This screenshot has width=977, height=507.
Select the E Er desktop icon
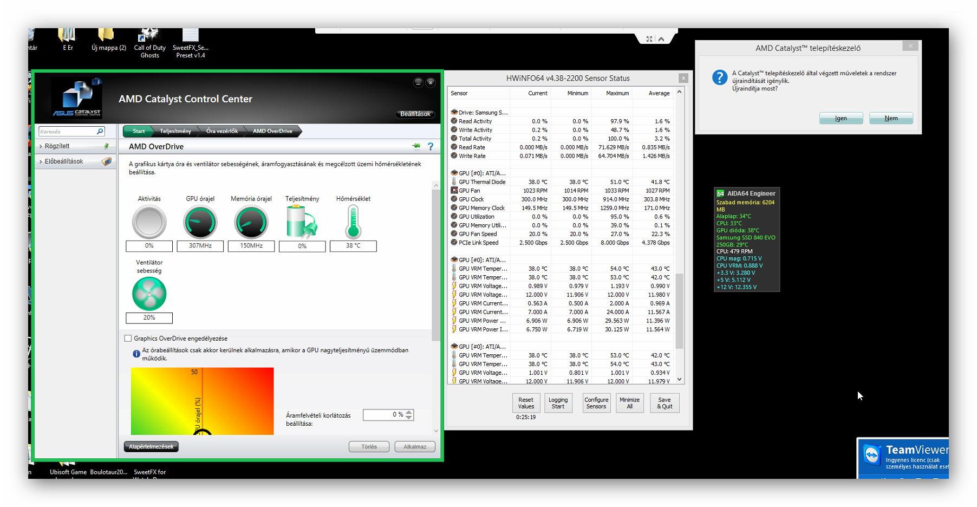click(x=68, y=36)
